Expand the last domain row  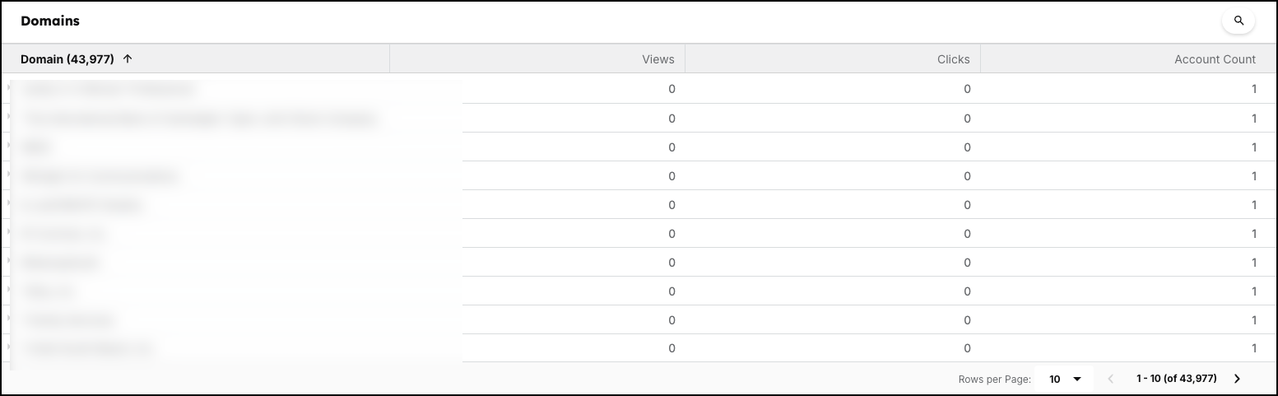(x=9, y=347)
